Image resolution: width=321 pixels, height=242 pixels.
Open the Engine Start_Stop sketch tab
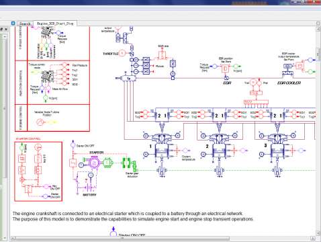coord(55,24)
